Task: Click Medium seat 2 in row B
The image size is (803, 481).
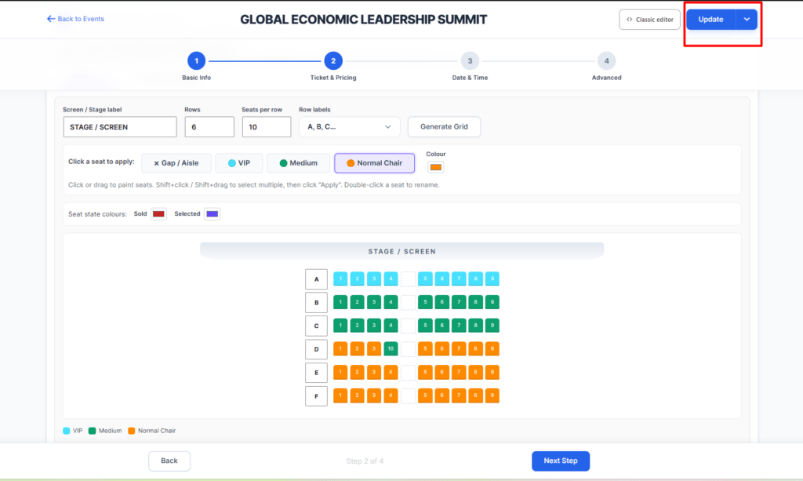Action: (357, 302)
